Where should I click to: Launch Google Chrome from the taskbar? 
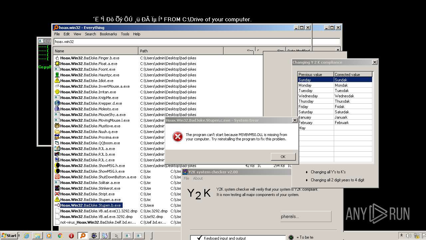tap(60, 236)
